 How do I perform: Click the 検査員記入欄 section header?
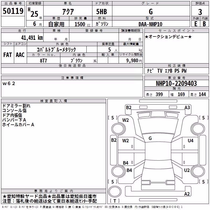point(54,101)
